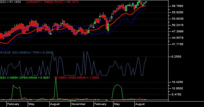The image size is (204, 107).
Task: Click the first May marker on time axis
Action: click(x=31, y=104)
